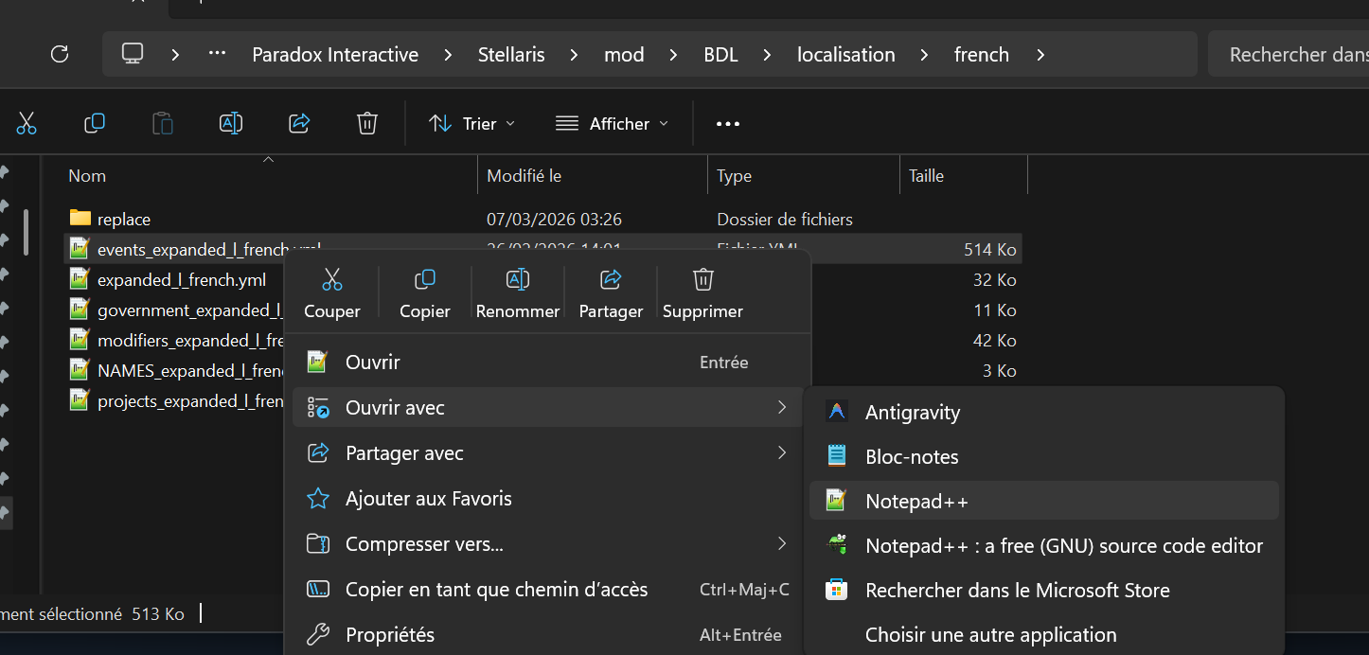Viewport: 1369px width, 655px height.
Task: Click the french breadcrumb segment
Action: [981, 55]
